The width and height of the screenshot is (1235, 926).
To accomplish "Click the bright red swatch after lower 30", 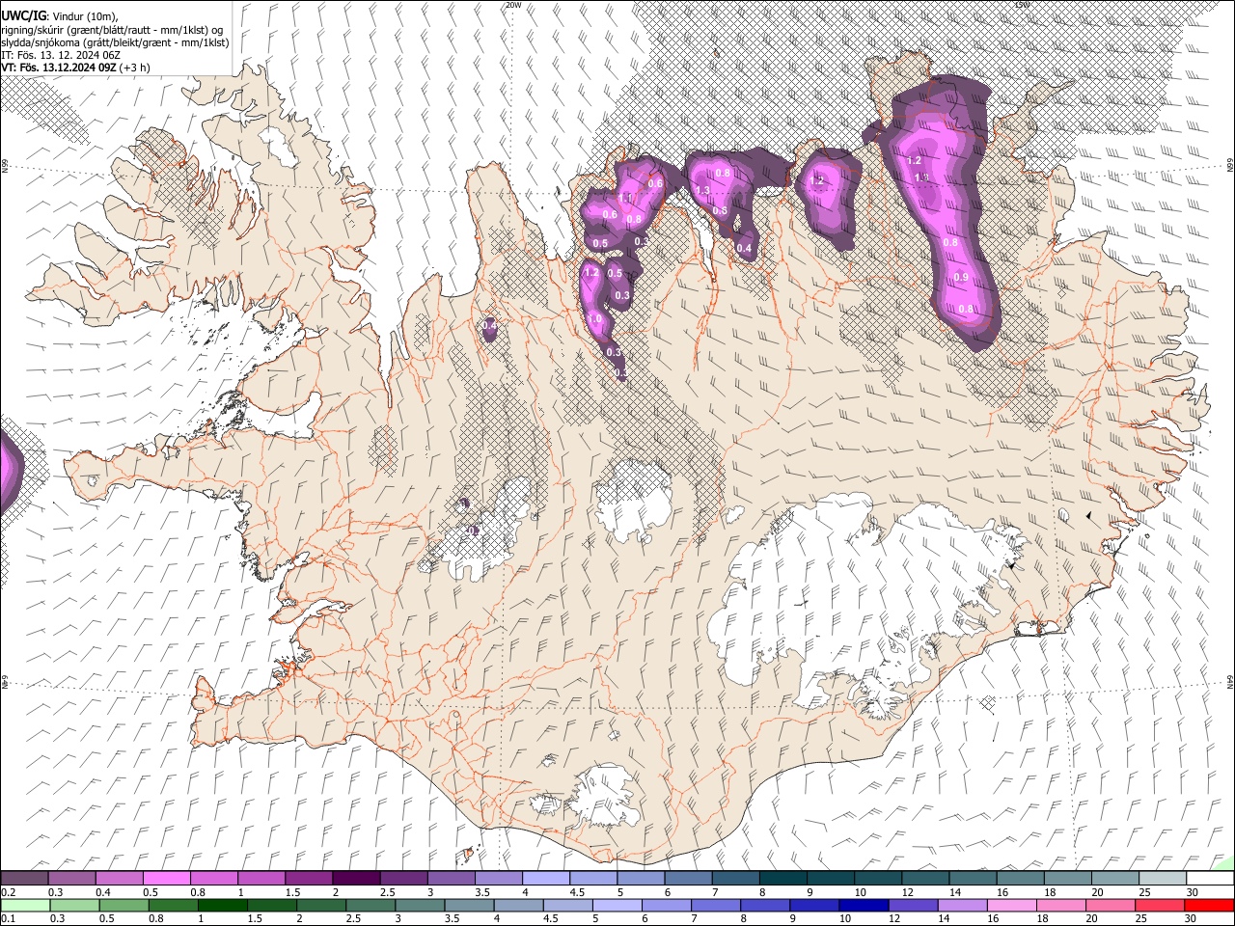I will tap(1210, 905).
